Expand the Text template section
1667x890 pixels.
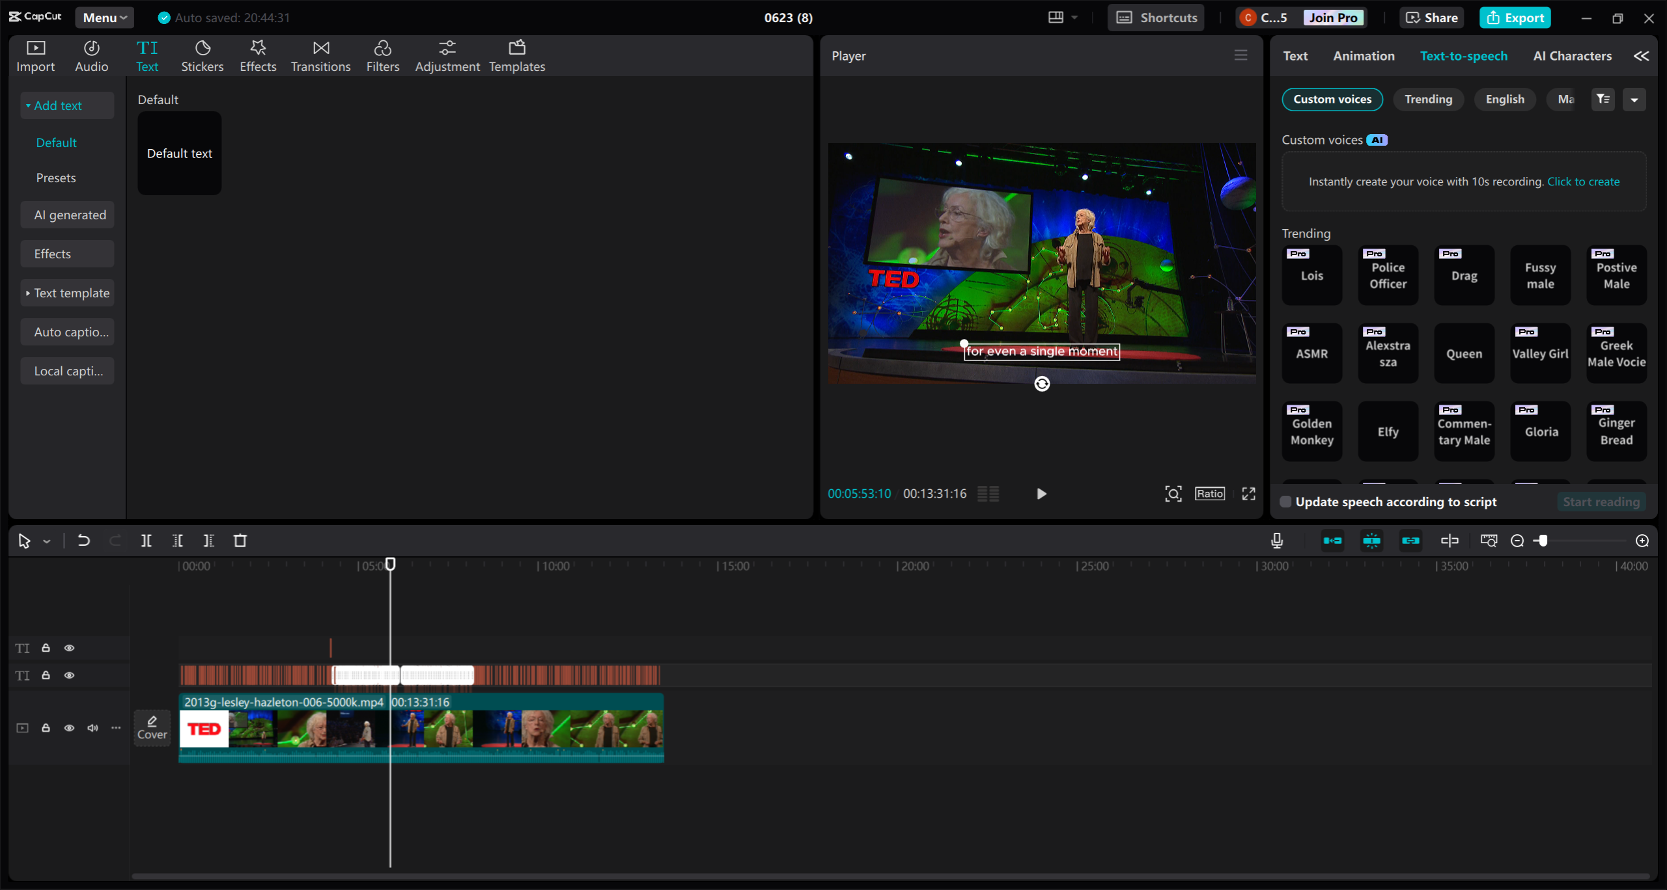[67, 293]
